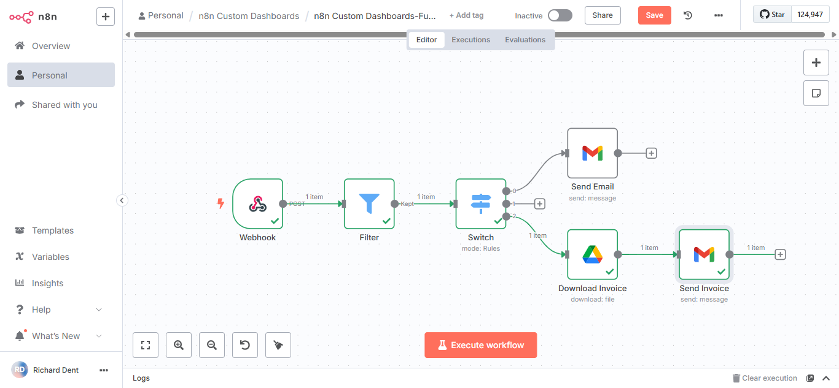Open Shared with you section
The width and height of the screenshot is (839, 388).
[61, 105]
